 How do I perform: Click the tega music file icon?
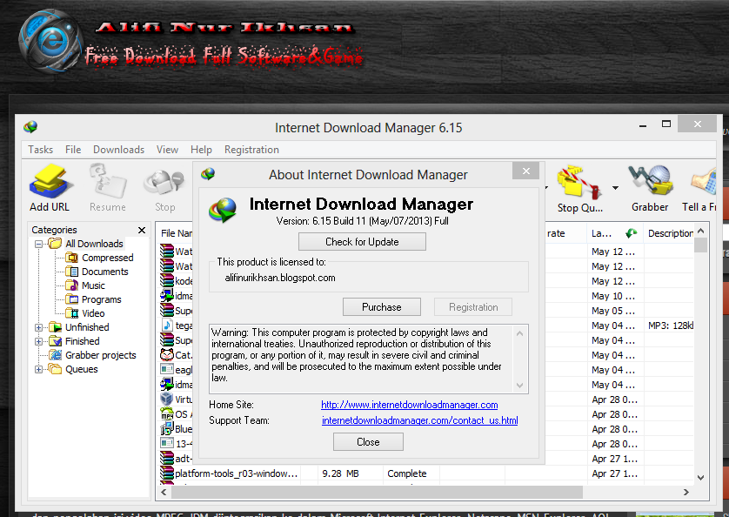click(x=167, y=326)
